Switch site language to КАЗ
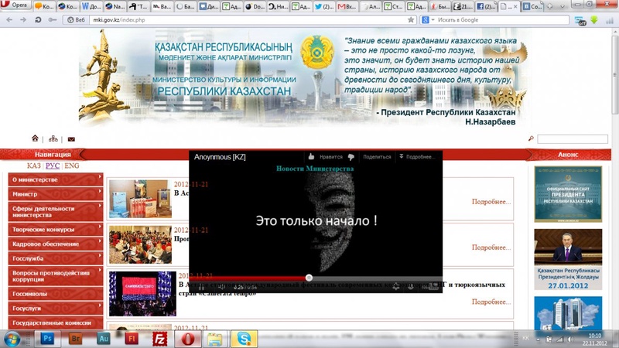Screen dimensions: 619x348 [34, 165]
